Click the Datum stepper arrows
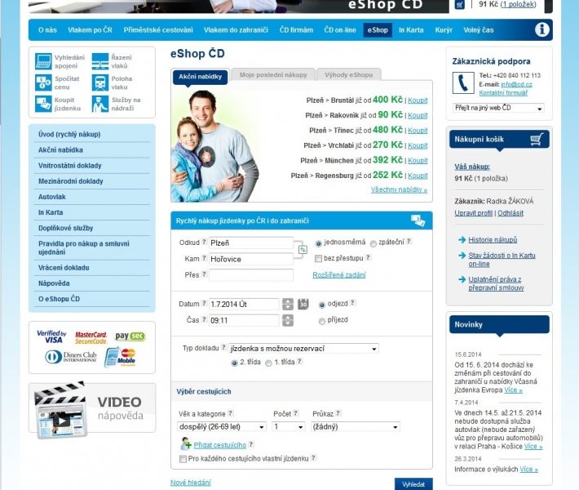579x490 pixels. coord(288,304)
